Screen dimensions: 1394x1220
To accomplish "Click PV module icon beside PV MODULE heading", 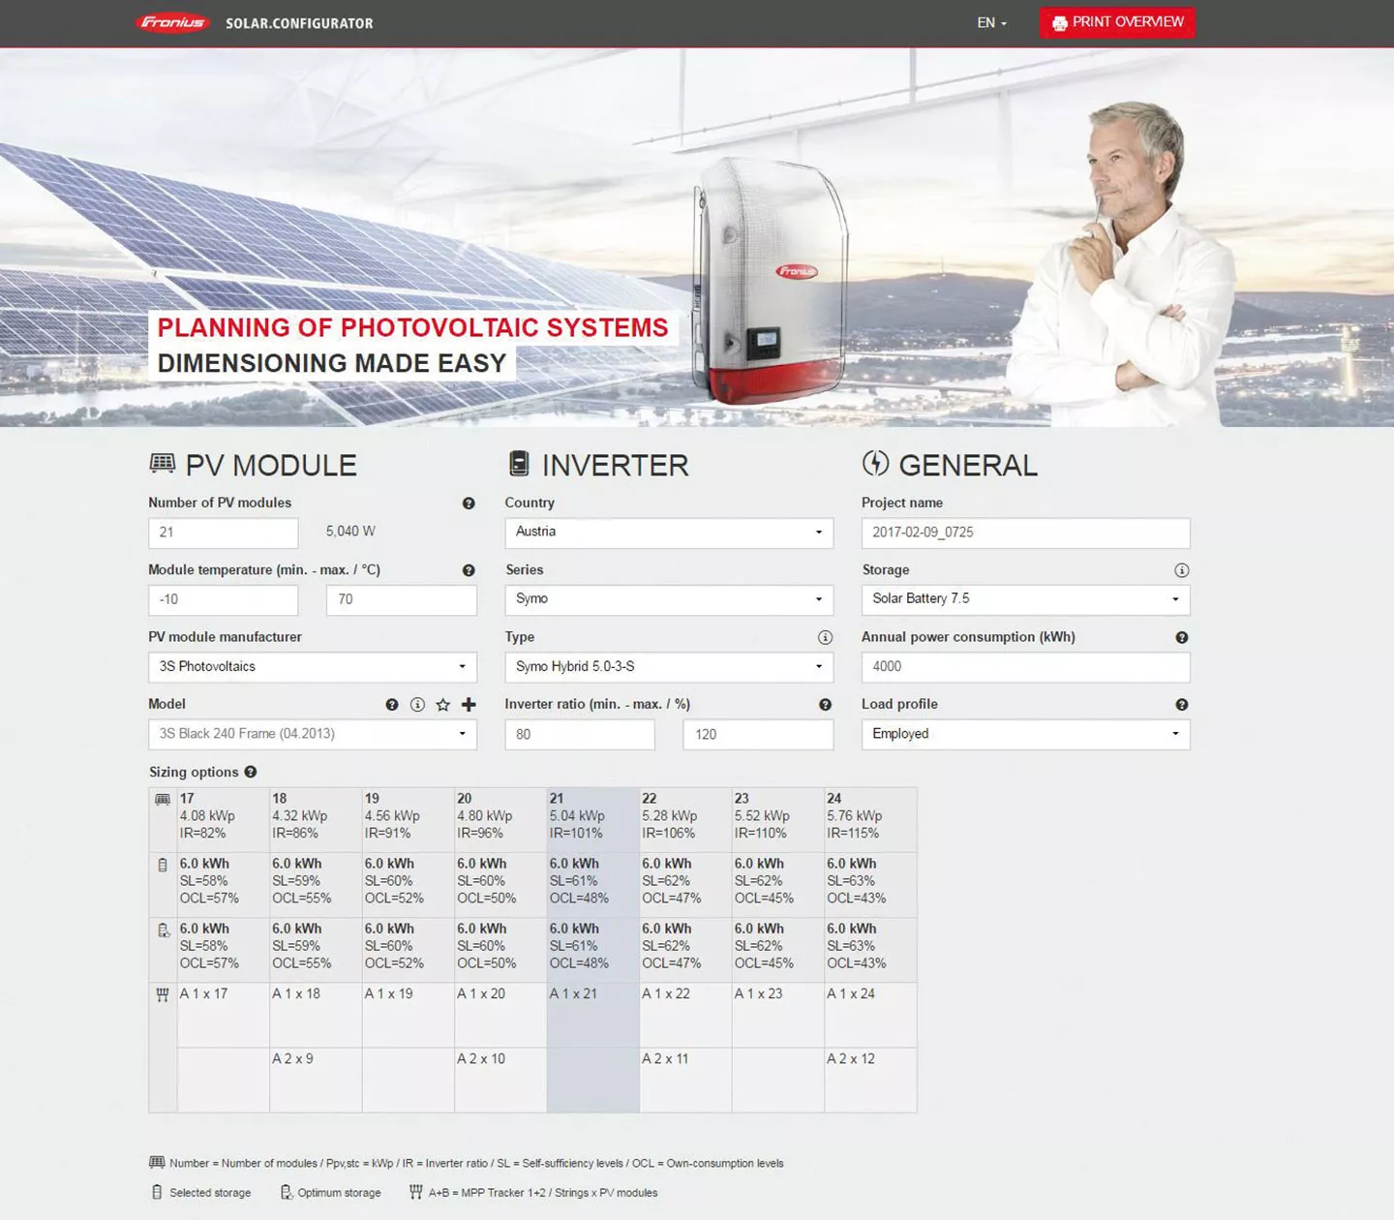I will point(163,464).
